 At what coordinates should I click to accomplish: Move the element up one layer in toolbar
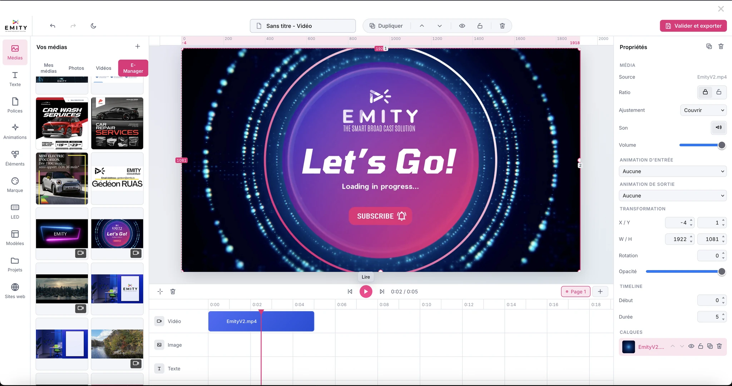(422, 26)
